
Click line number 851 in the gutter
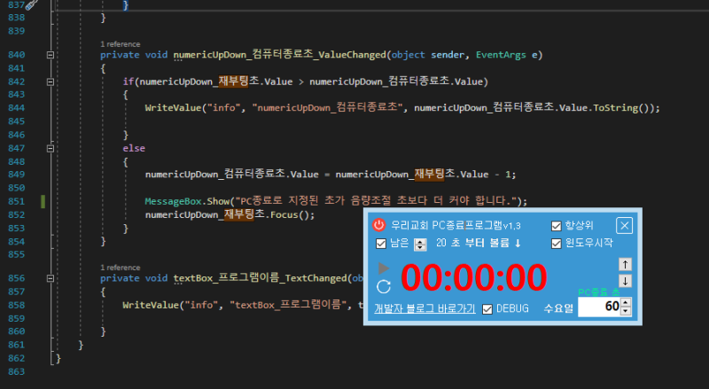(x=16, y=201)
